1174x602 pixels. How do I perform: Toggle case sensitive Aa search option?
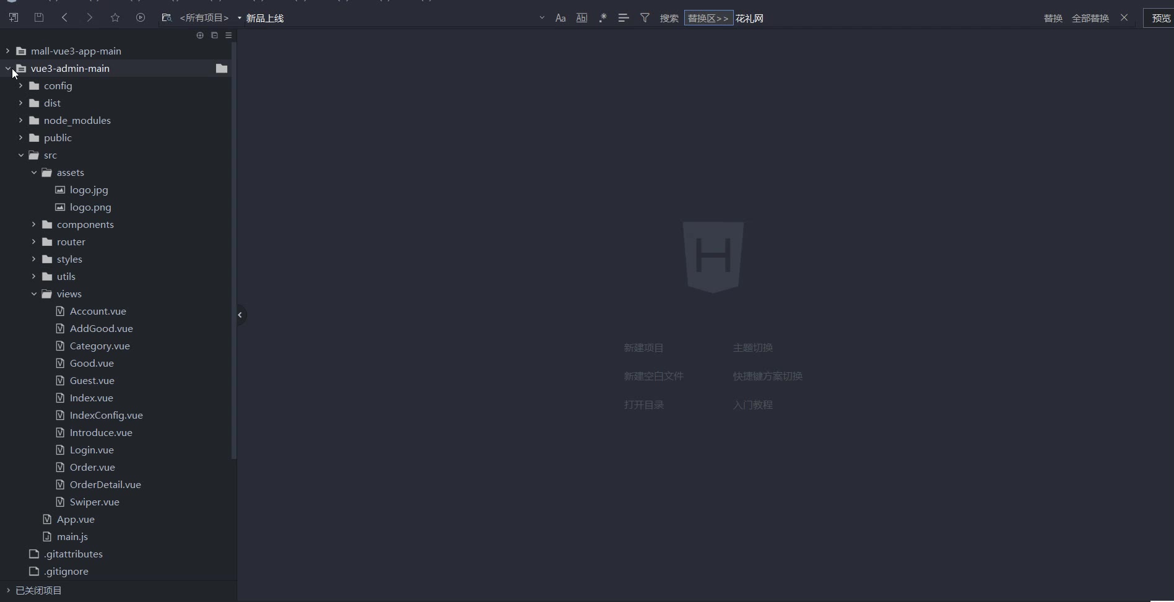(x=560, y=18)
